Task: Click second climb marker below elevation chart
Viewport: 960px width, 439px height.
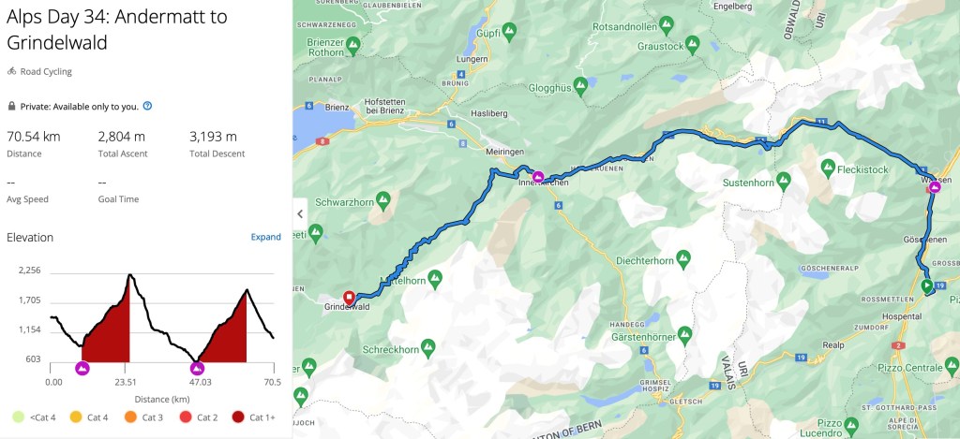Action: [197, 368]
